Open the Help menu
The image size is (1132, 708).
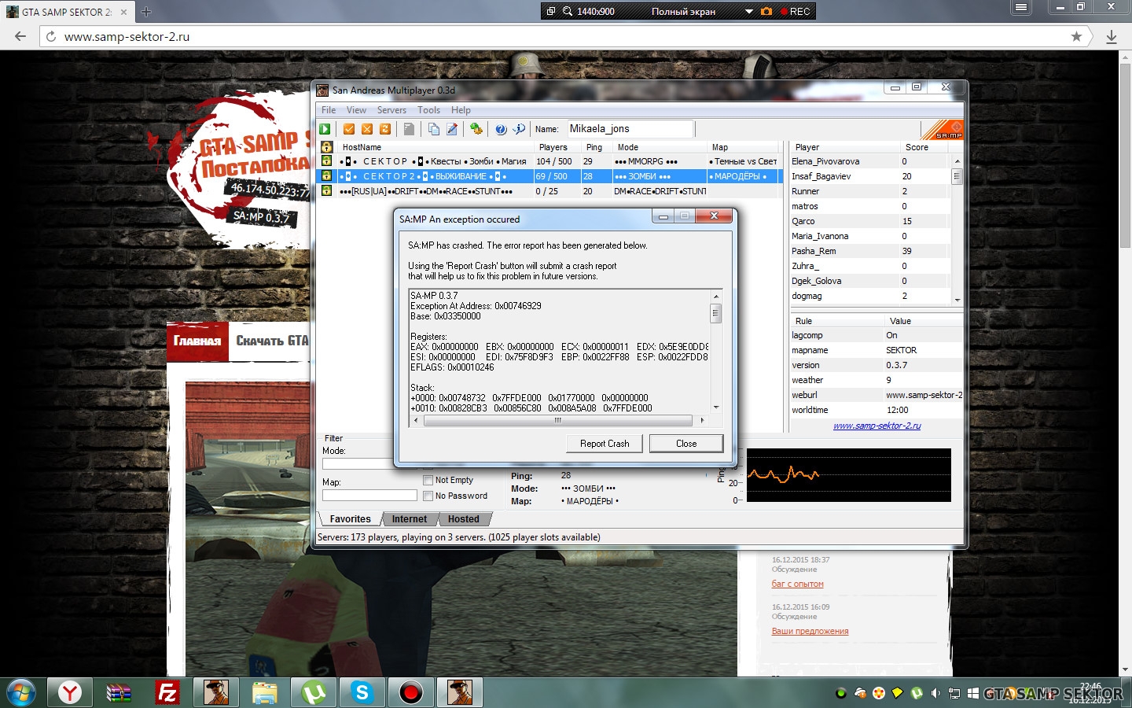point(461,110)
